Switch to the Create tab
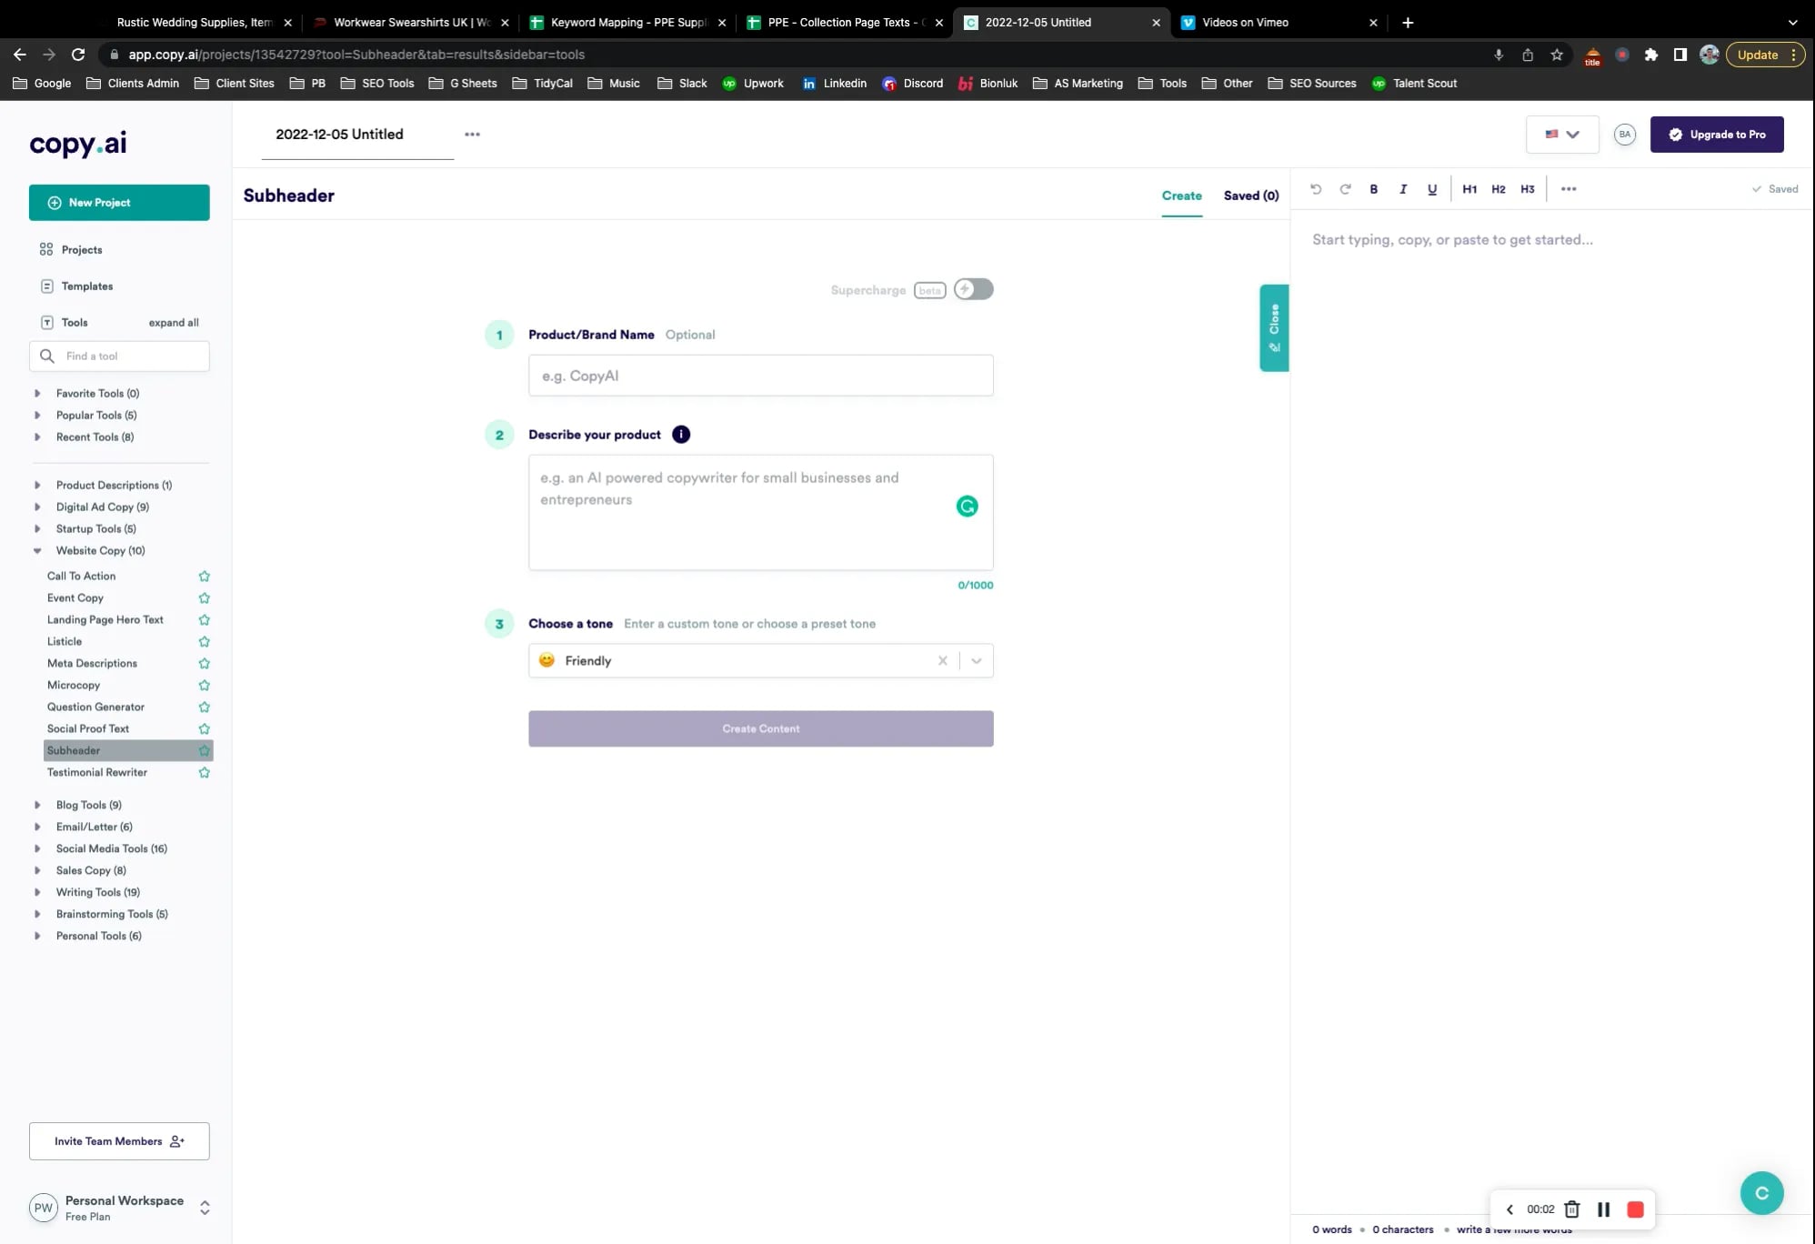 pos(1182,196)
